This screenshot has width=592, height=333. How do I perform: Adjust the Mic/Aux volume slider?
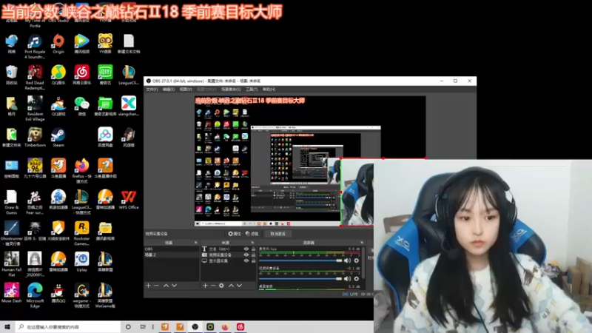300,260
